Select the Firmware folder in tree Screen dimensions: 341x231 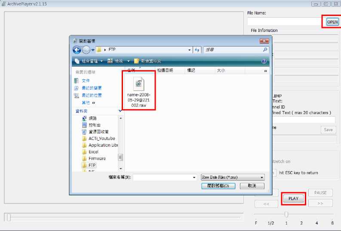click(97, 158)
